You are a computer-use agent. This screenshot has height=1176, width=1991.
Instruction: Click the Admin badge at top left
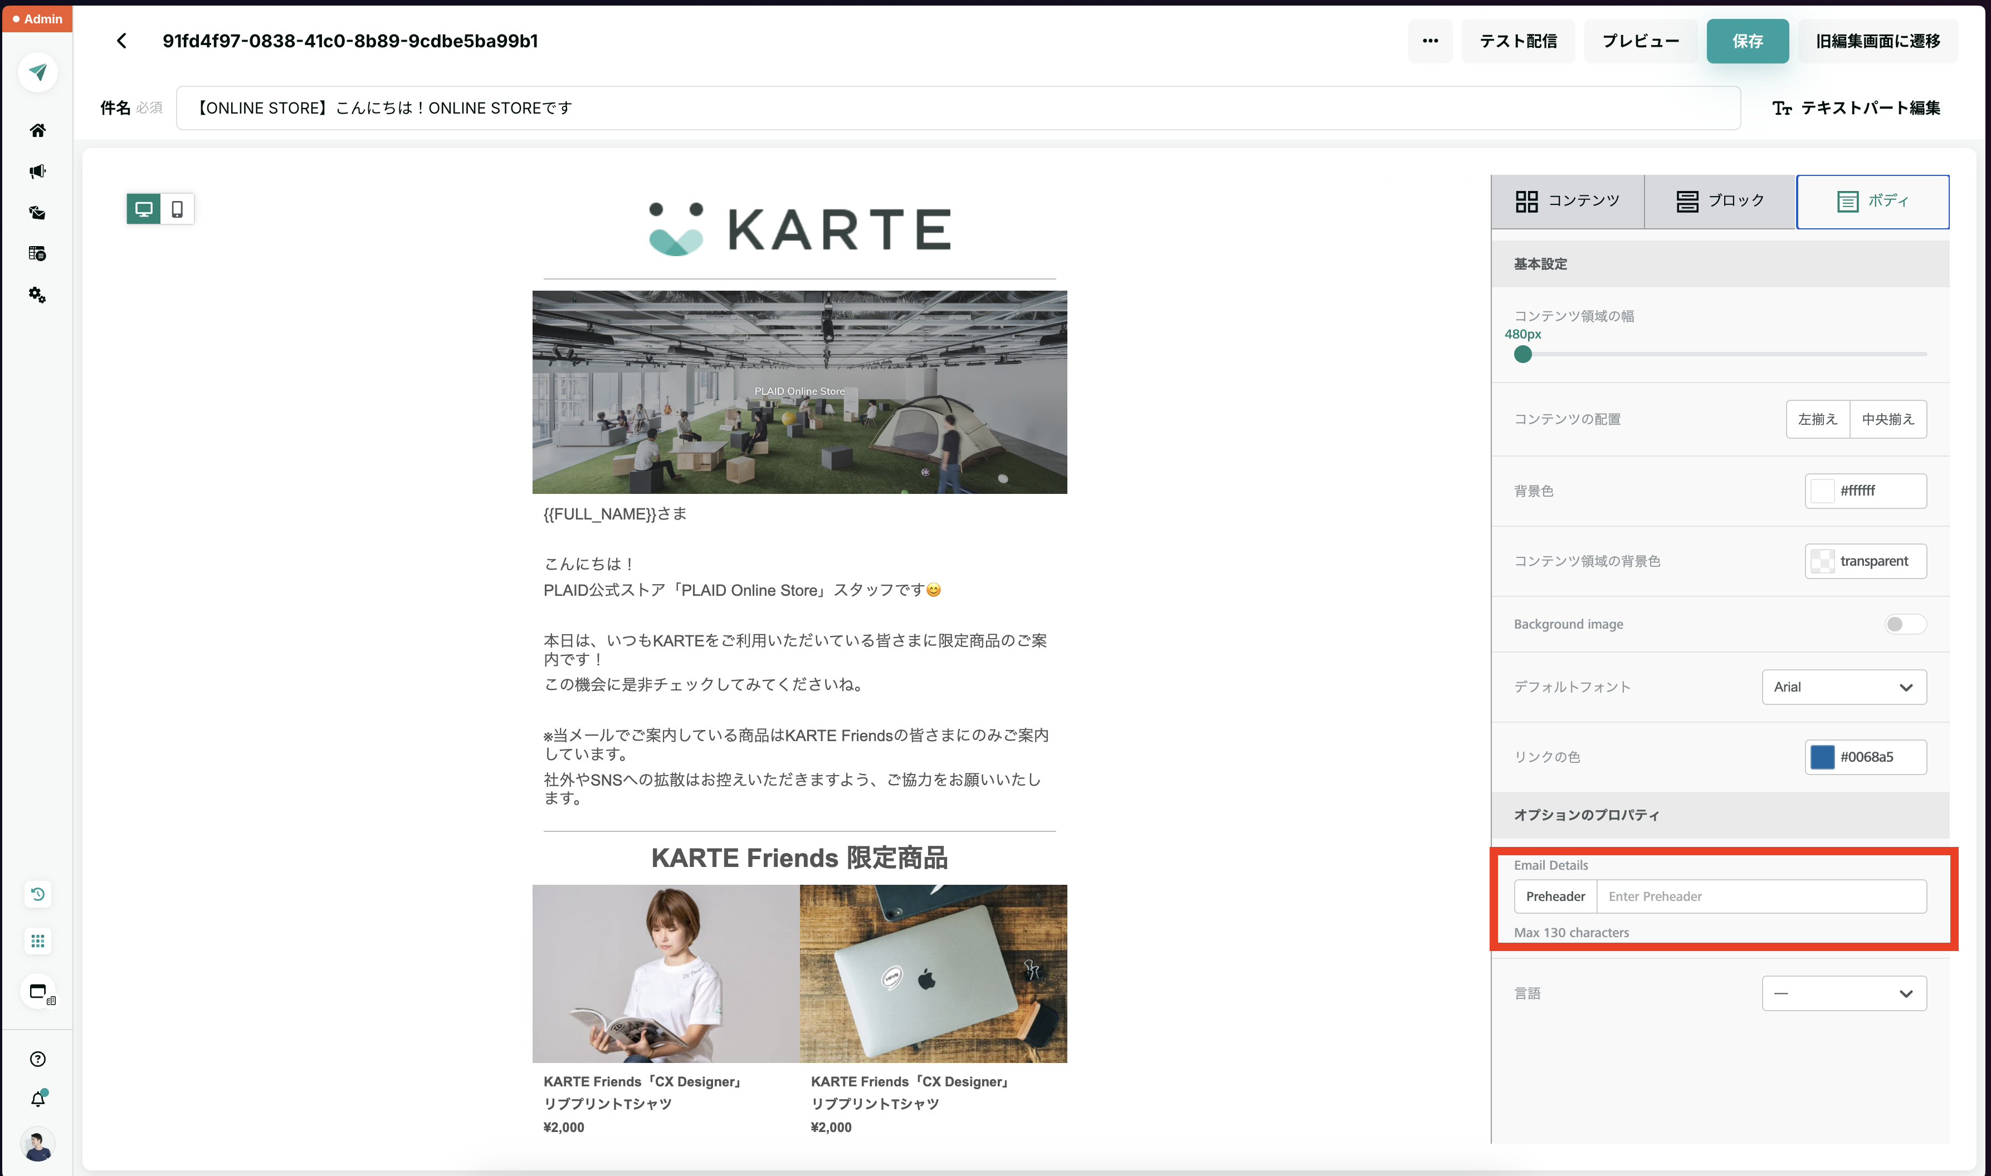37,18
